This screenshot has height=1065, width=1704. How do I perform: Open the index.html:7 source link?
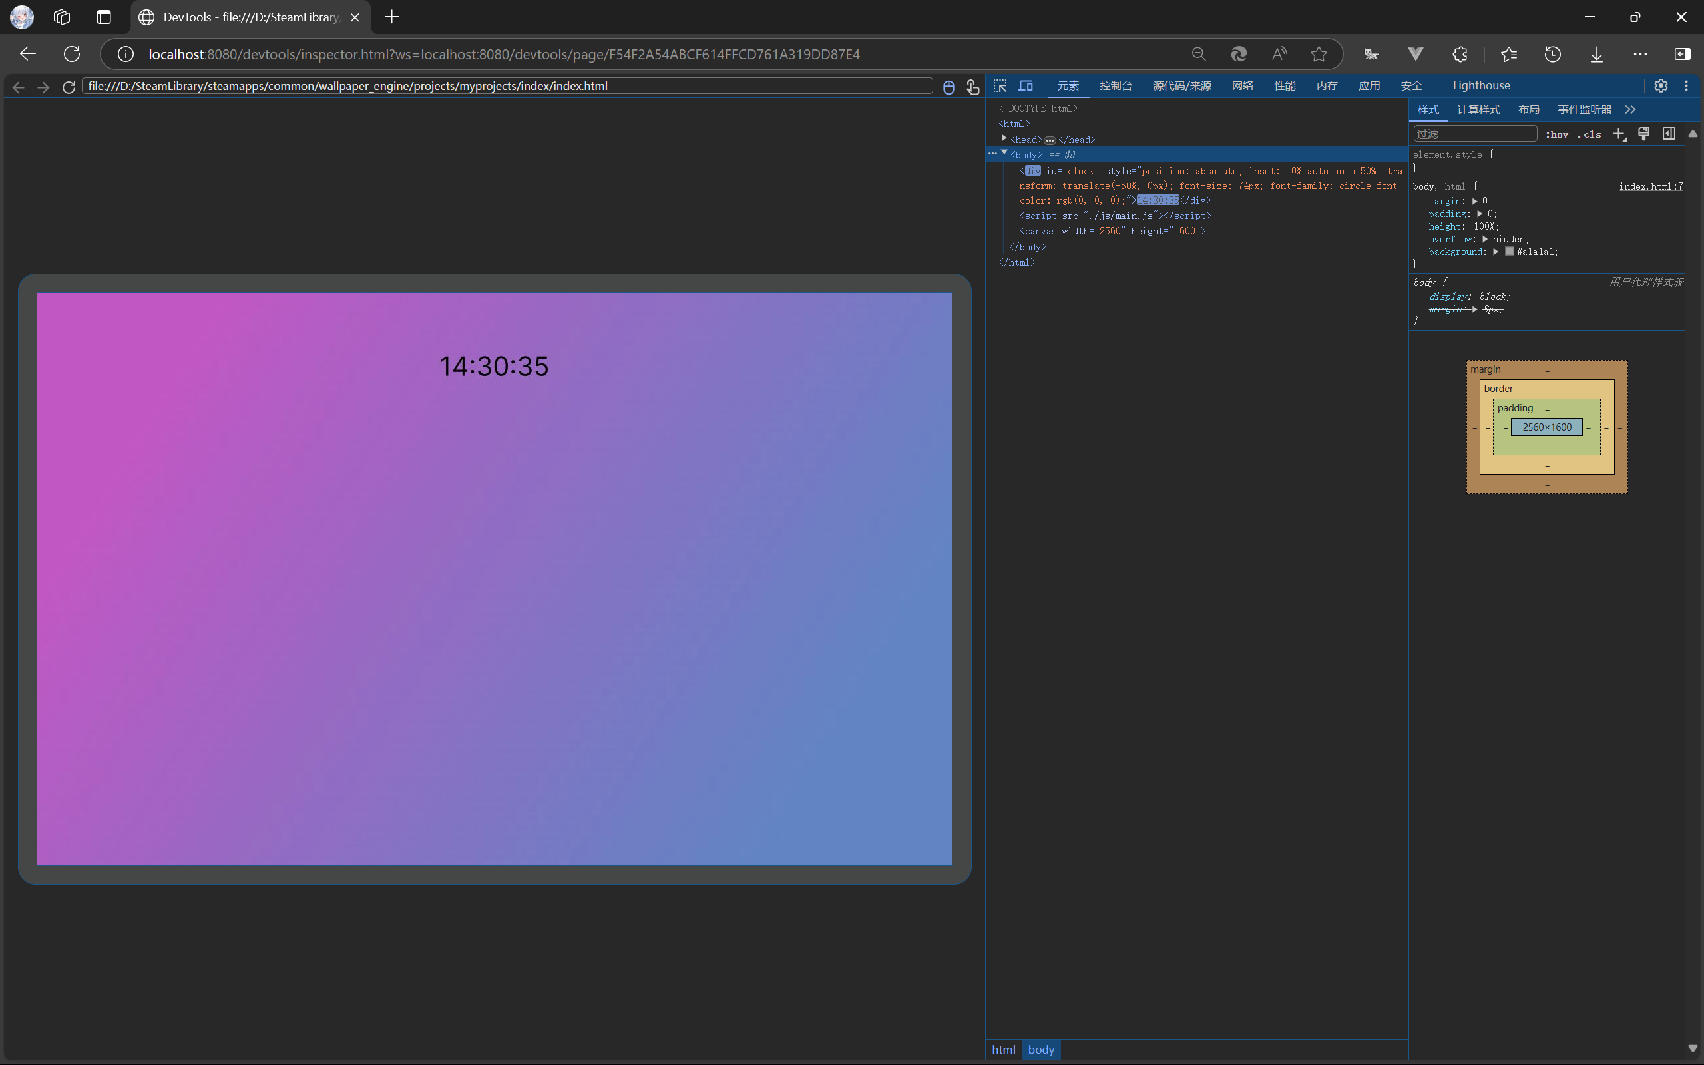(1651, 186)
